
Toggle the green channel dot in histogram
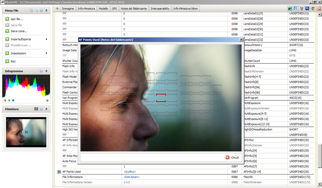9,100
